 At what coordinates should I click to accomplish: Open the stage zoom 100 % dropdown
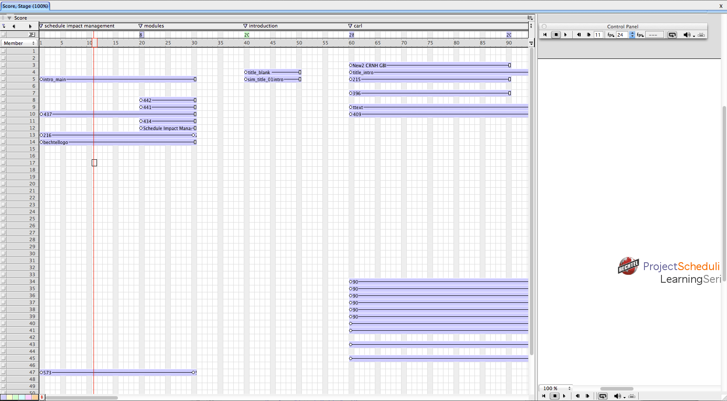coord(557,388)
